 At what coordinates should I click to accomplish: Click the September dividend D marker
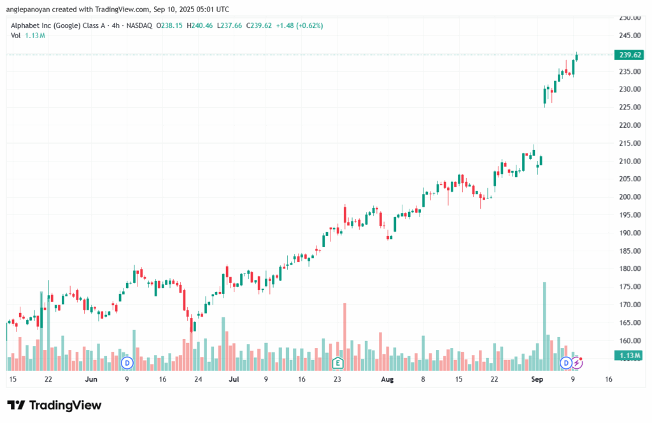point(565,363)
